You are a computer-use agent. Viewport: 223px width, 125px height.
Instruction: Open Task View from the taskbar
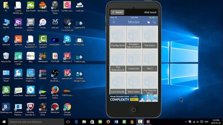[x=68, y=122]
